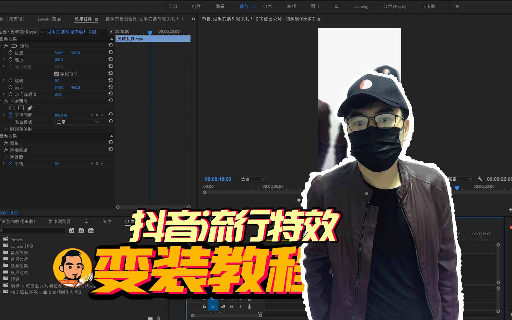Image resolution: width=512 pixels, height=320 pixels.
Task: Switch to the 音频 workspace
Action: click(291, 6)
